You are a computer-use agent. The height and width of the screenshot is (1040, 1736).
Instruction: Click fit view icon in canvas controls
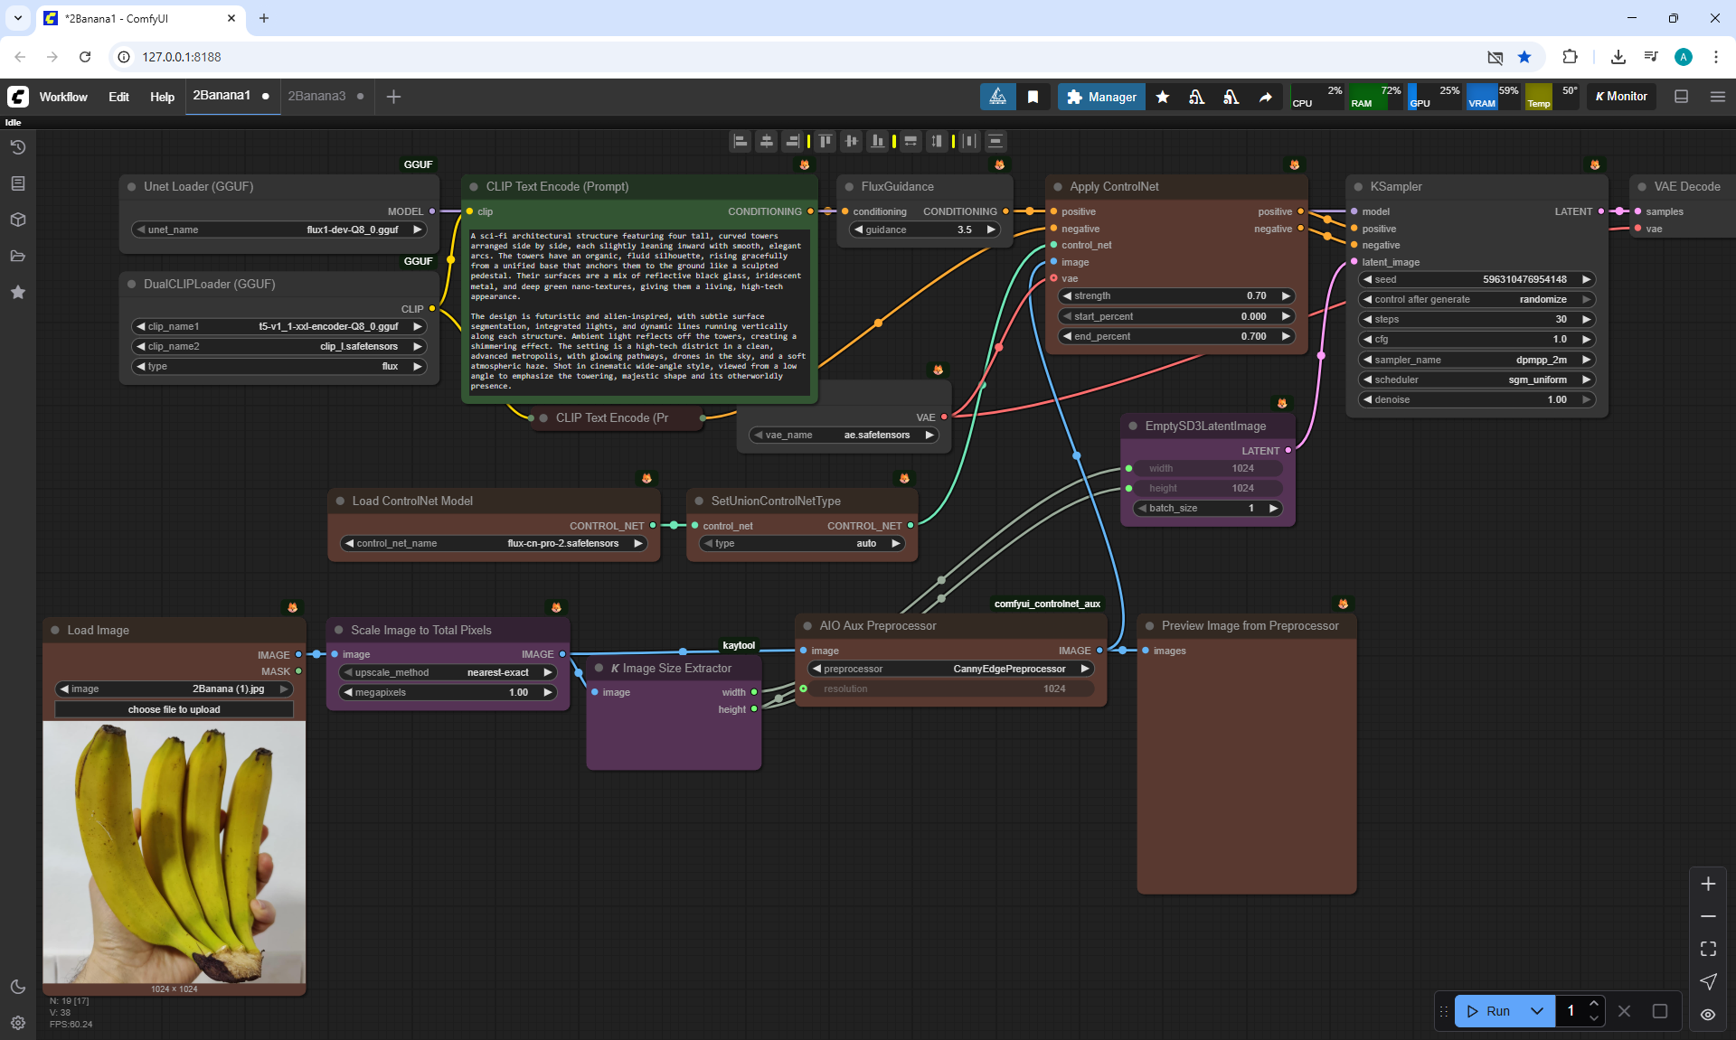(1708, 949)
